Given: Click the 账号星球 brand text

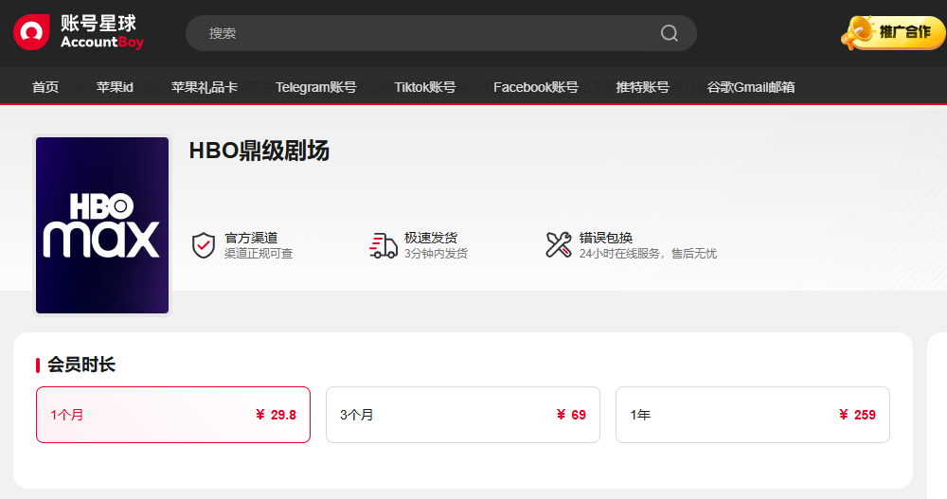Looking at the screenshot, I should [98, 23].
